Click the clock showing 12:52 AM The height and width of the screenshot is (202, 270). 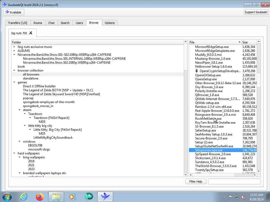click(256, 195)
